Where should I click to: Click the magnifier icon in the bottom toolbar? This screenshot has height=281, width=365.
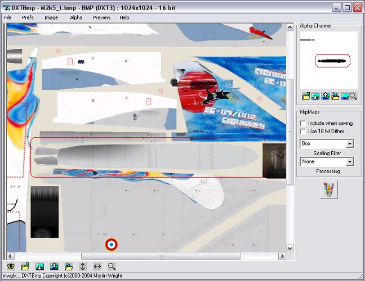[112, 266]
